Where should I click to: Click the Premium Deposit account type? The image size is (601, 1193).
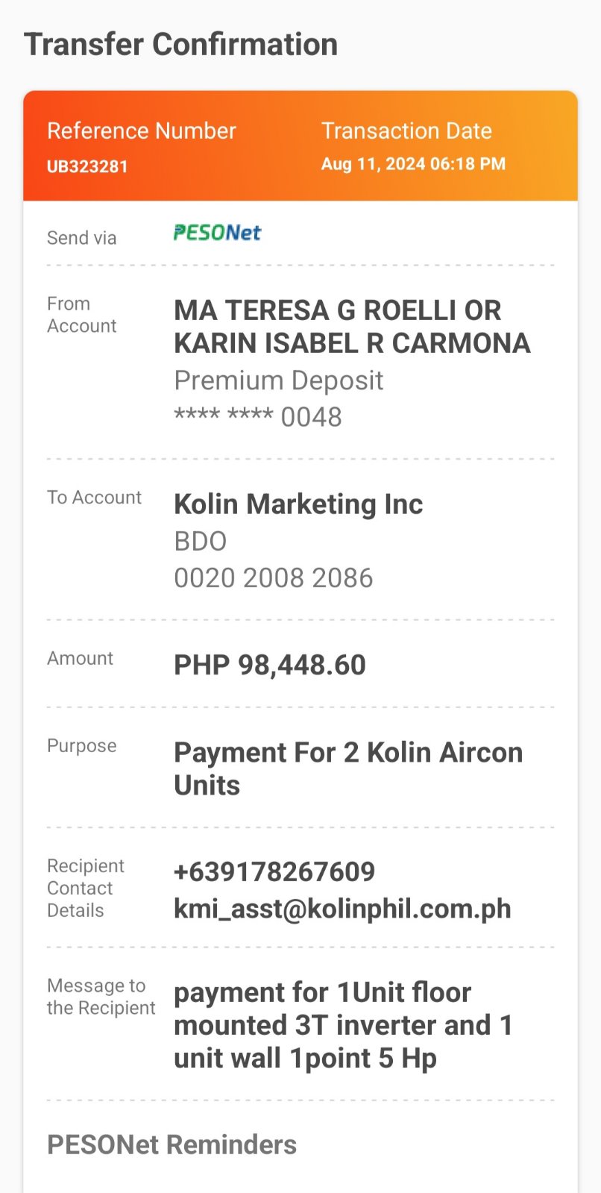coord(278,381)
